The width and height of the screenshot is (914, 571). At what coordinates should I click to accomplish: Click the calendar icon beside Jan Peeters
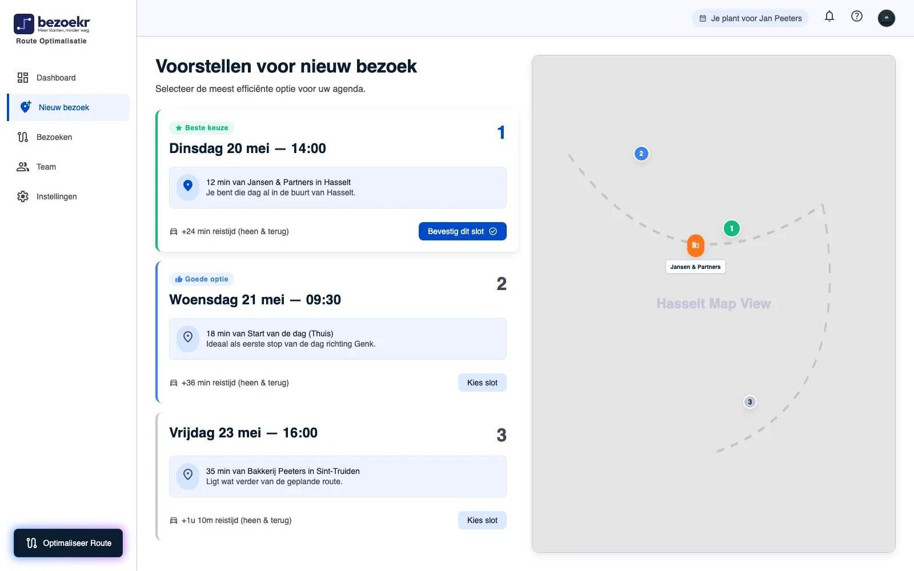[703, 18]
